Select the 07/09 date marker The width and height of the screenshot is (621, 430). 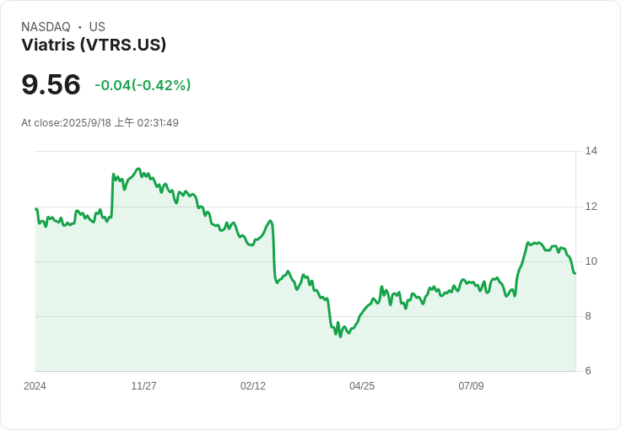(470, 386)
